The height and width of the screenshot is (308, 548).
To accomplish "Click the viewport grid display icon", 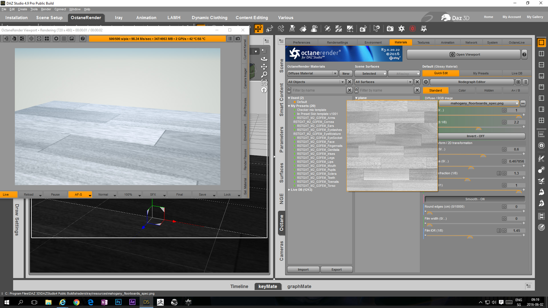I will [x=64, y=38].
